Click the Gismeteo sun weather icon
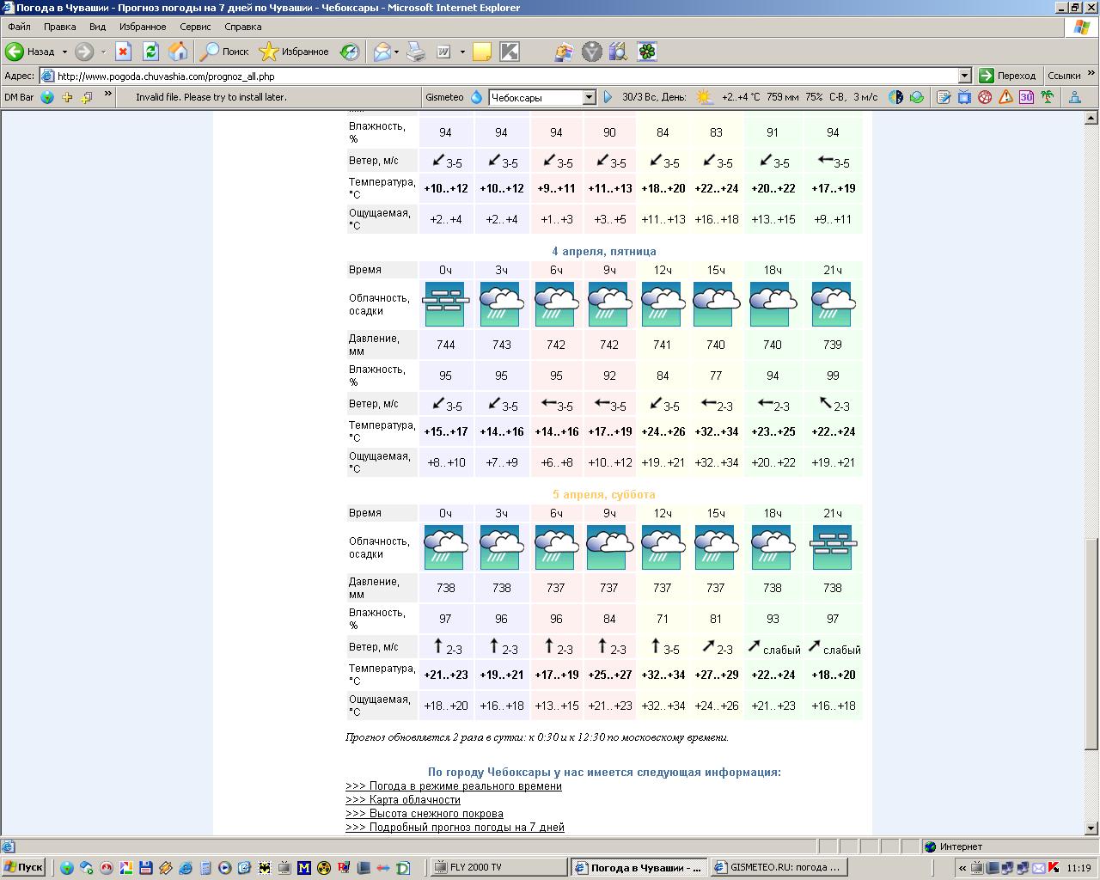Viewport: 1100px width, 880px height. (x=705, y=97)
